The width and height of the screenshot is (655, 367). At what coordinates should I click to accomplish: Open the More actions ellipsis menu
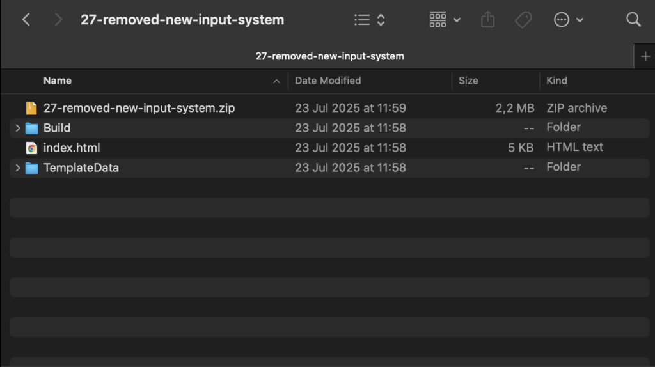click(568, 20)
